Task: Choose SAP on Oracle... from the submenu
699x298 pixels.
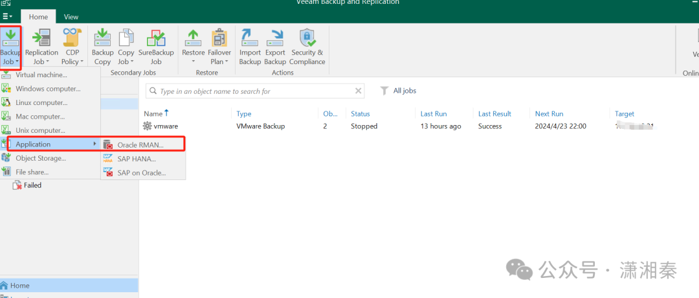Action: [143, 172]
